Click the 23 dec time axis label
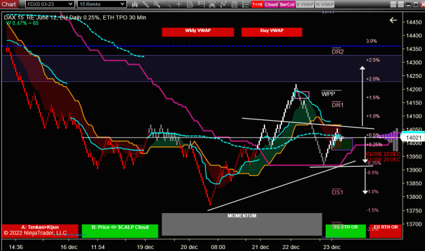Screen dimensions: 425x251 click(x=332, y=247)
